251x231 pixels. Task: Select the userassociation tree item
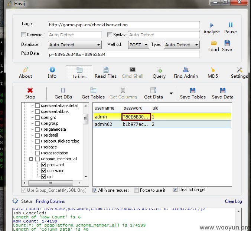tap(55, 153)
